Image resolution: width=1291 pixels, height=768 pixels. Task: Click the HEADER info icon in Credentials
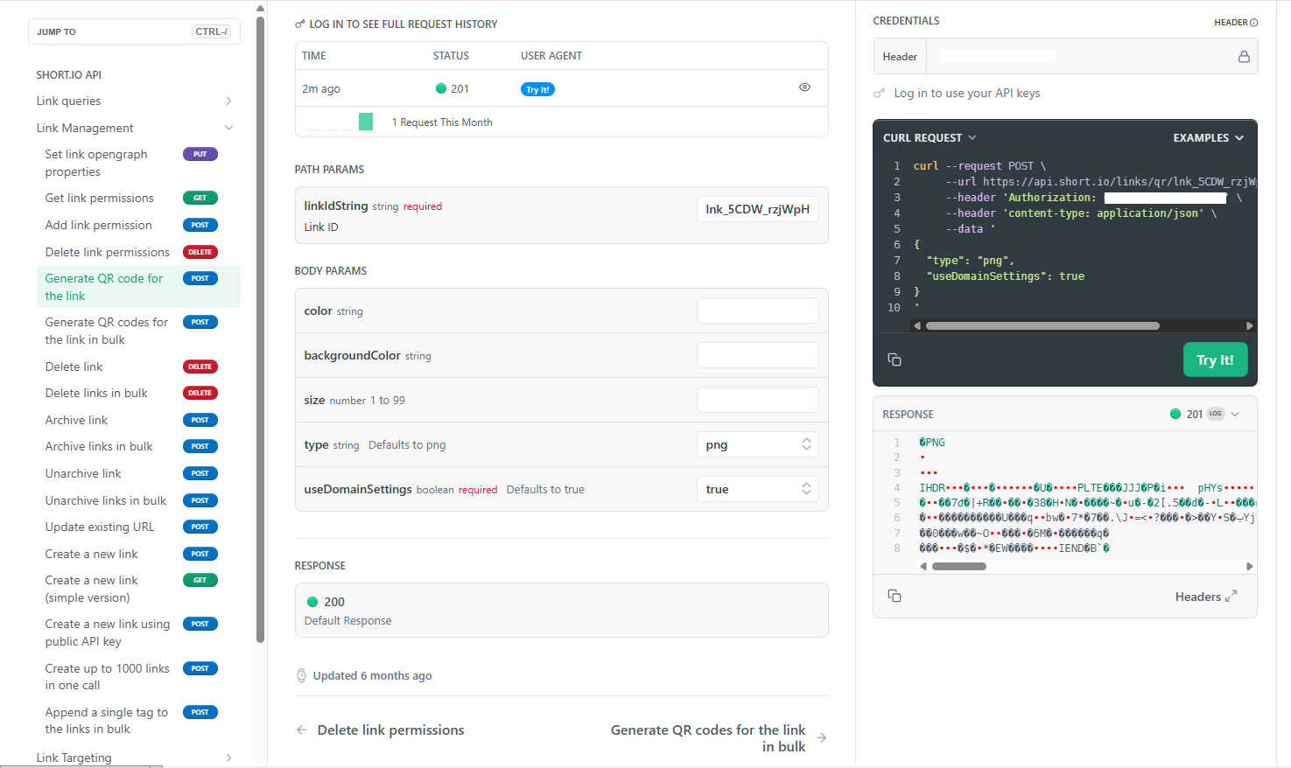[x=1253, y=23]
